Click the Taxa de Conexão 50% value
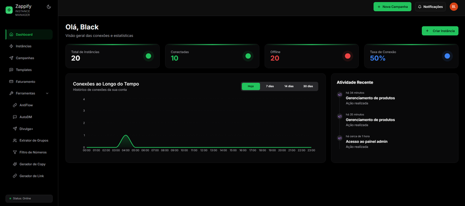Screen dimensions: 465x206 (378, 58)
